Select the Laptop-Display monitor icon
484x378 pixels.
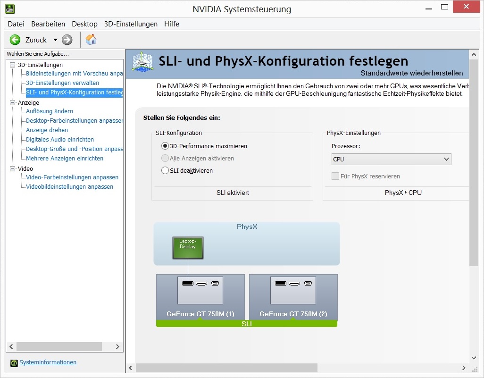pos(188,248)
